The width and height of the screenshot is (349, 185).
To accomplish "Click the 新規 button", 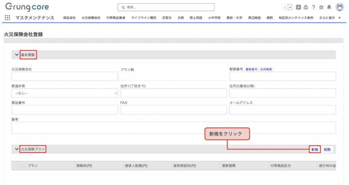I will tap(315, 150).
